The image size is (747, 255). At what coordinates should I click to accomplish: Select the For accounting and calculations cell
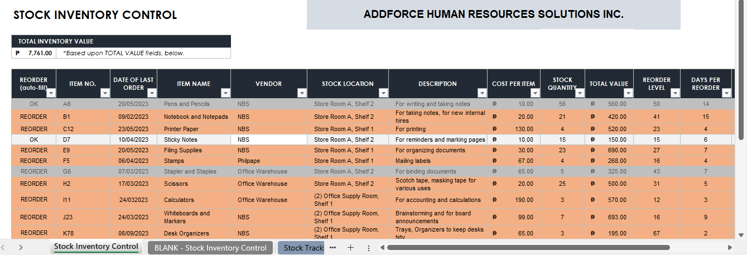(x=438, y=200)
